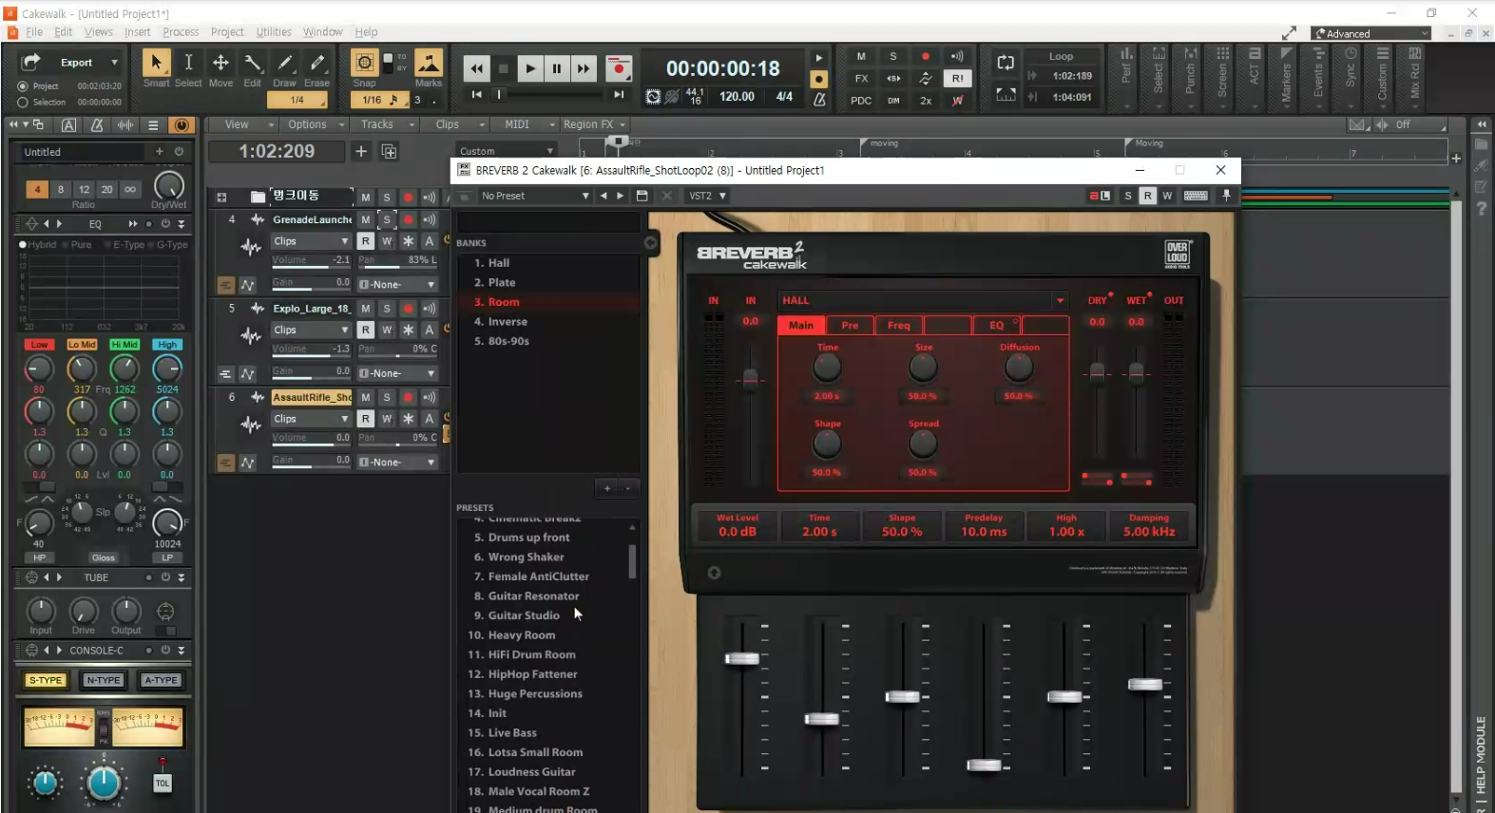1495x813 pixels.
Task: Add a track with the plus button
Action: click(x=361, y=151)
